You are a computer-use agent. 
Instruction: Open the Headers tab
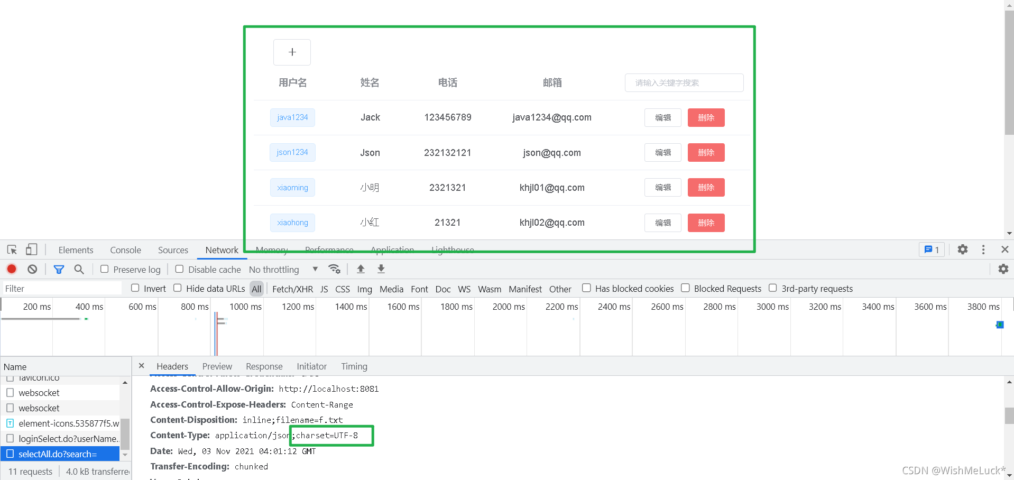coord(172,366)
